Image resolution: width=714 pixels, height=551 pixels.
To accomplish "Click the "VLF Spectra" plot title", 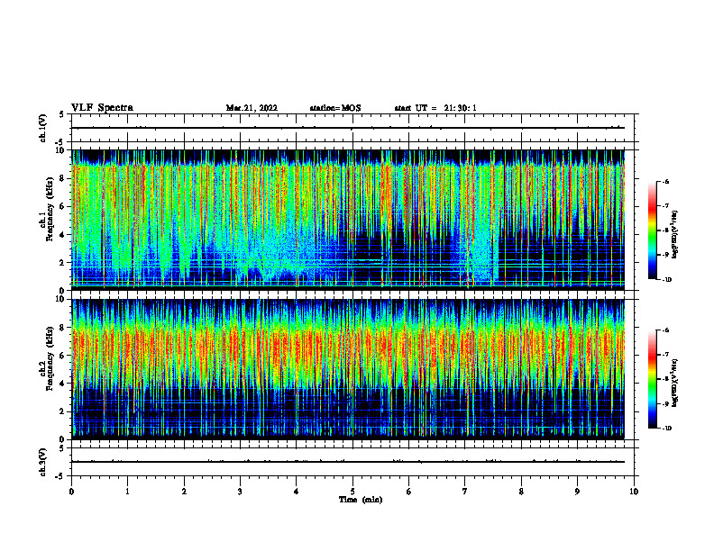I will click(x=102, y=108).
